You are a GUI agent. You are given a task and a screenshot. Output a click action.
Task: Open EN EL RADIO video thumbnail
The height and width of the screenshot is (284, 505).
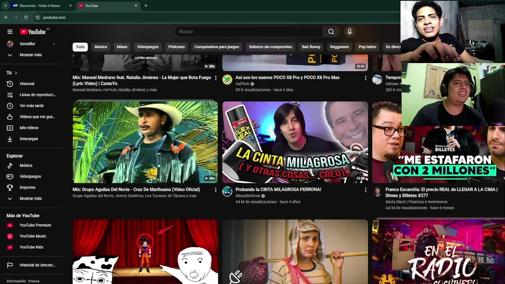pos(438,252)
